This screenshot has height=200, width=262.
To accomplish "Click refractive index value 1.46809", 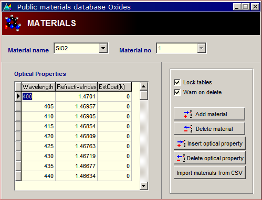I will pyautogui.click(x=77, y=136).
